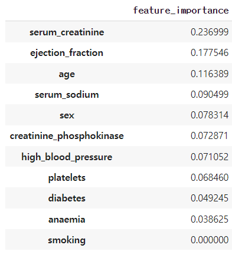The width and height of the screenshot is (232, 255).
Task: Click the feature_importance column header
Action: [x=181, y=11]
